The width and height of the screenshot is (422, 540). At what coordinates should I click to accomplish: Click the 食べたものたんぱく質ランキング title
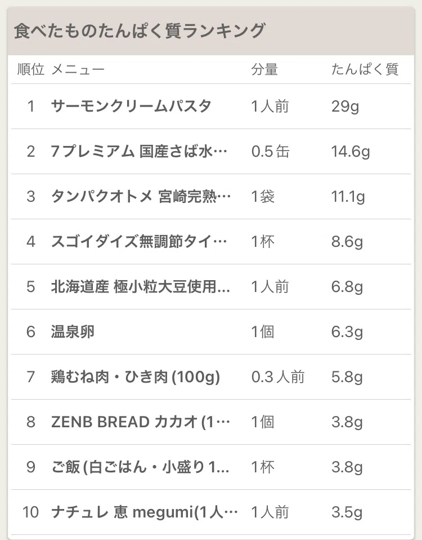(140, 30)
